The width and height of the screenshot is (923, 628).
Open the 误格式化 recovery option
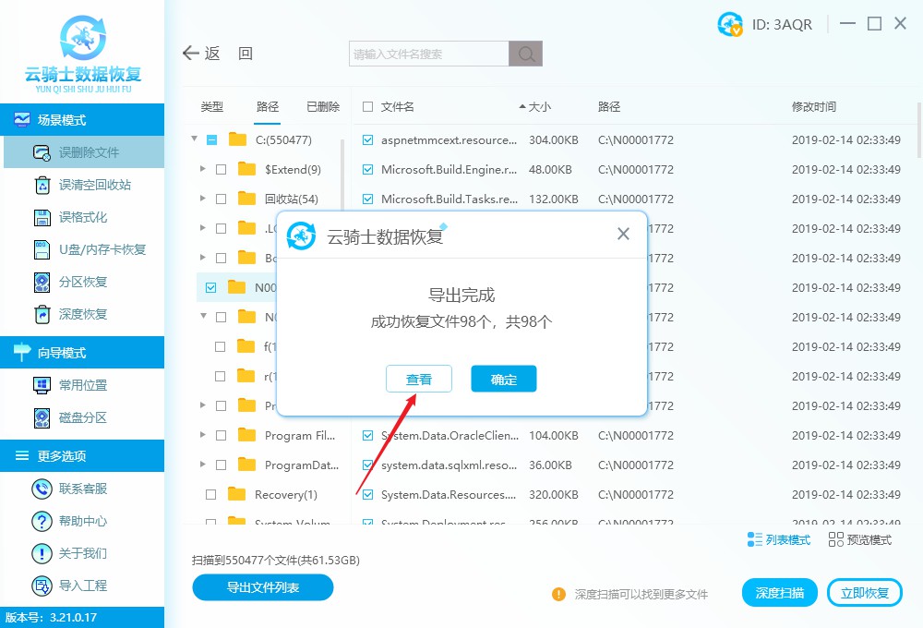[x=82, y=217]
